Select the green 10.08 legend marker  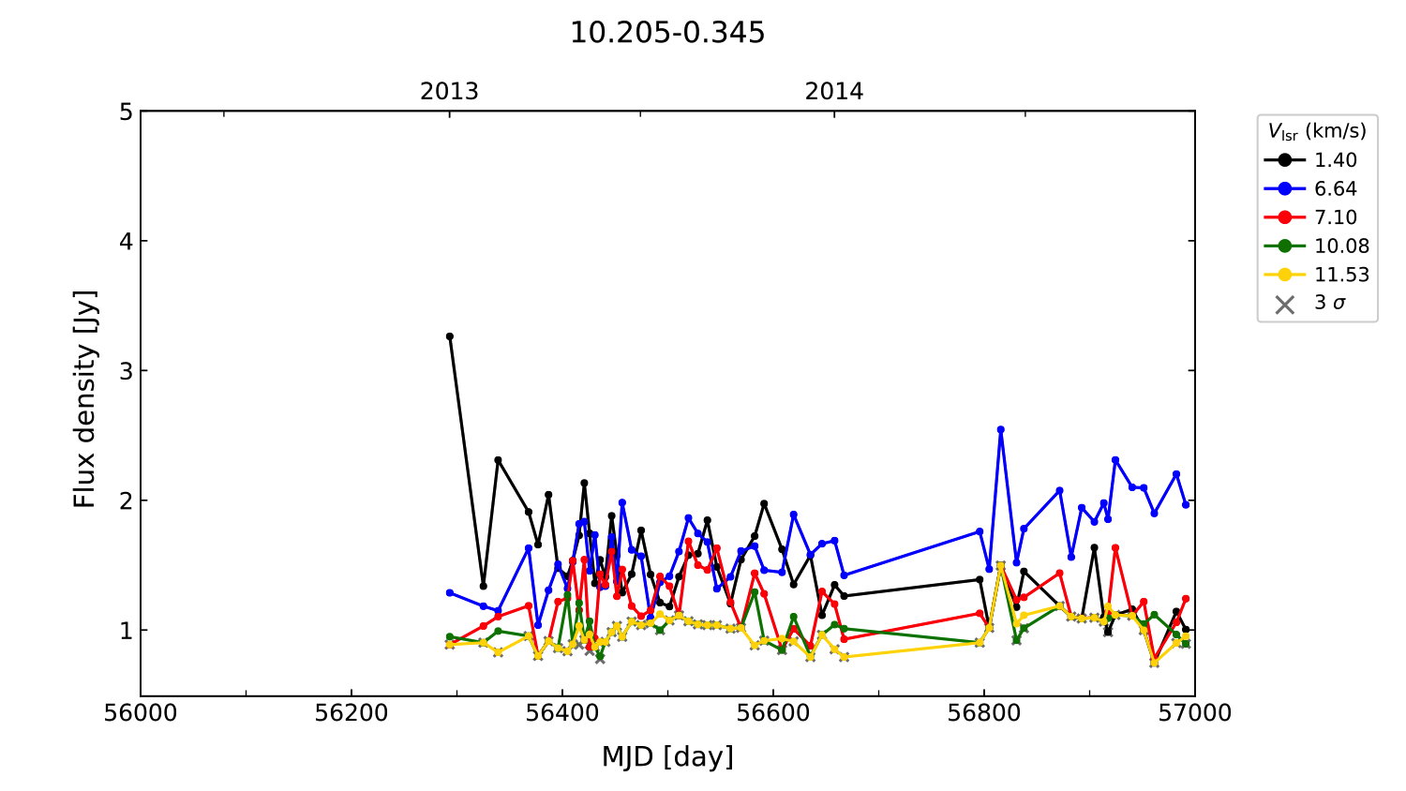(1284, 246)
